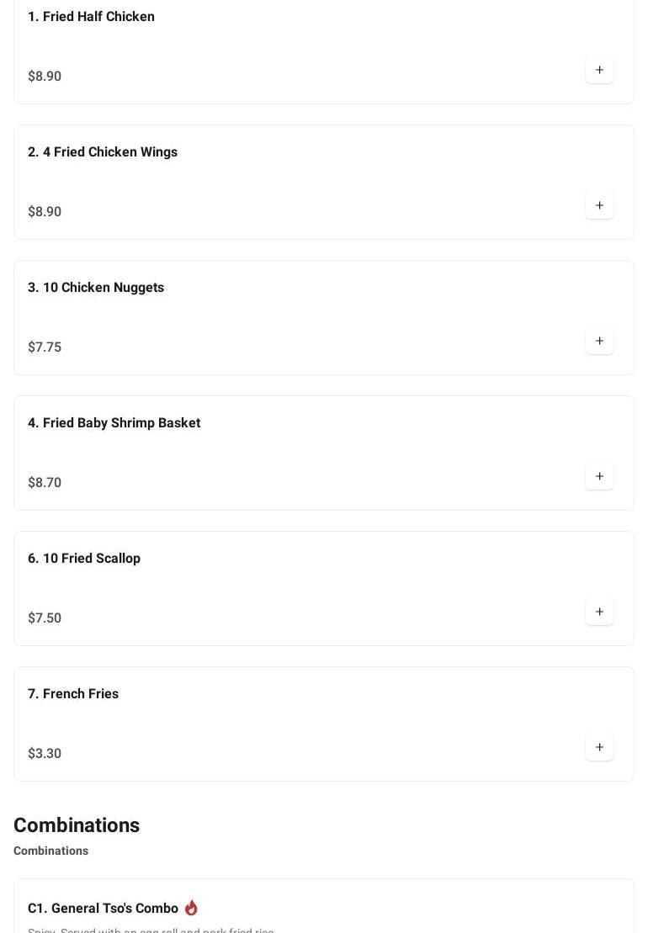This screenshot has height=933, width=648.
Task: Click the $3.30 French Fries price
Action: pos(45,754)
